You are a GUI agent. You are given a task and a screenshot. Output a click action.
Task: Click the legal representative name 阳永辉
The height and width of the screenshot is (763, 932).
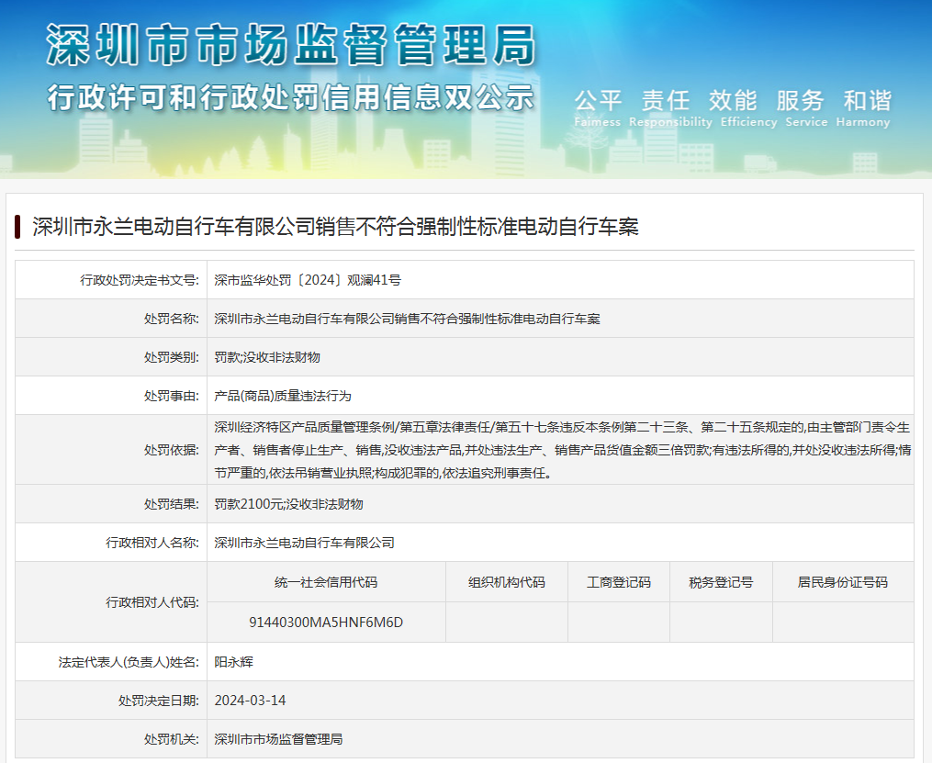coord(233,661)
